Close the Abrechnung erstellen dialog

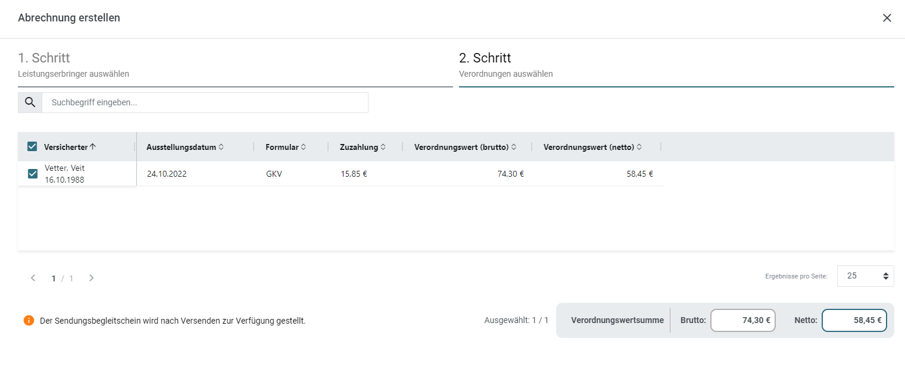coord(887,18)
